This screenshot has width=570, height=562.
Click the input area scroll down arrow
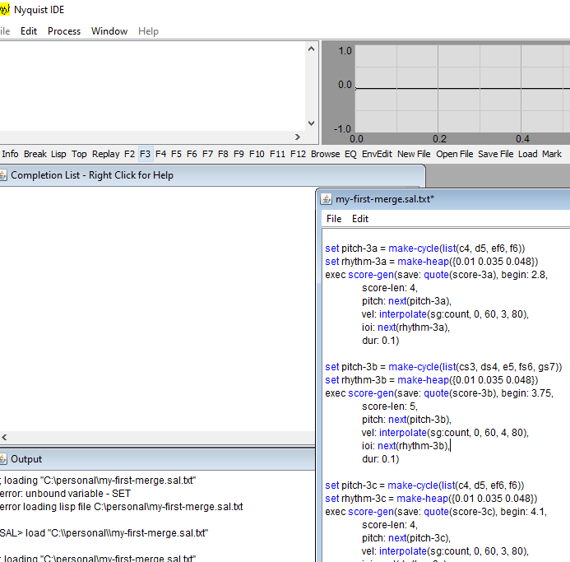click(311, 123)
